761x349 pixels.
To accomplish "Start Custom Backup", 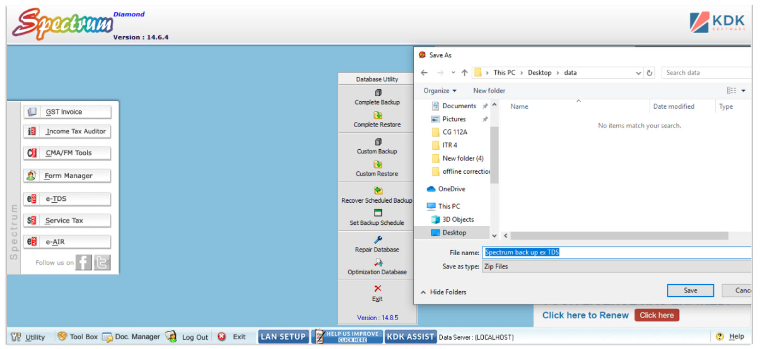I will pos(377,146).
